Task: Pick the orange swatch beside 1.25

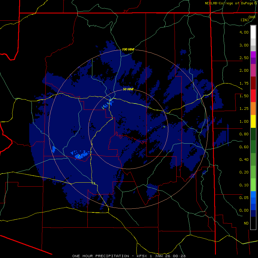Action: pos(253,109)
